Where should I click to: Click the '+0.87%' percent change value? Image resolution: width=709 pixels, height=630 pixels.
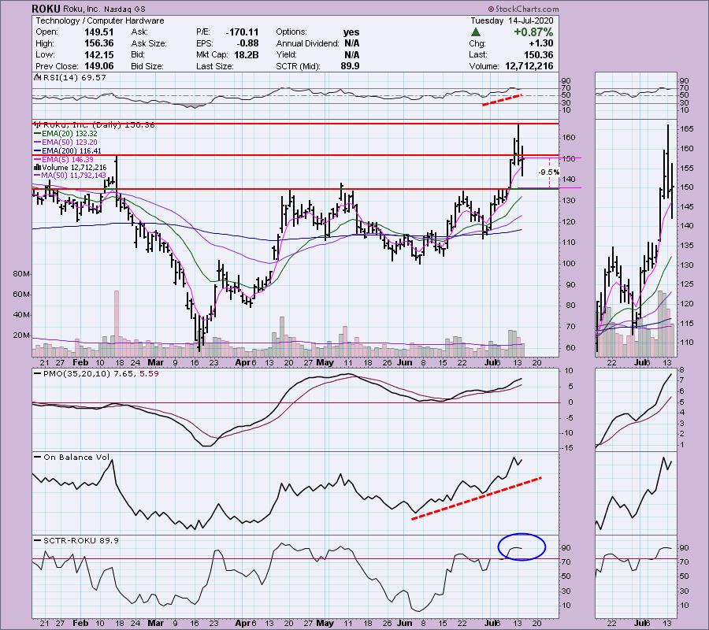pyautogui.click(x=533, y=32)
